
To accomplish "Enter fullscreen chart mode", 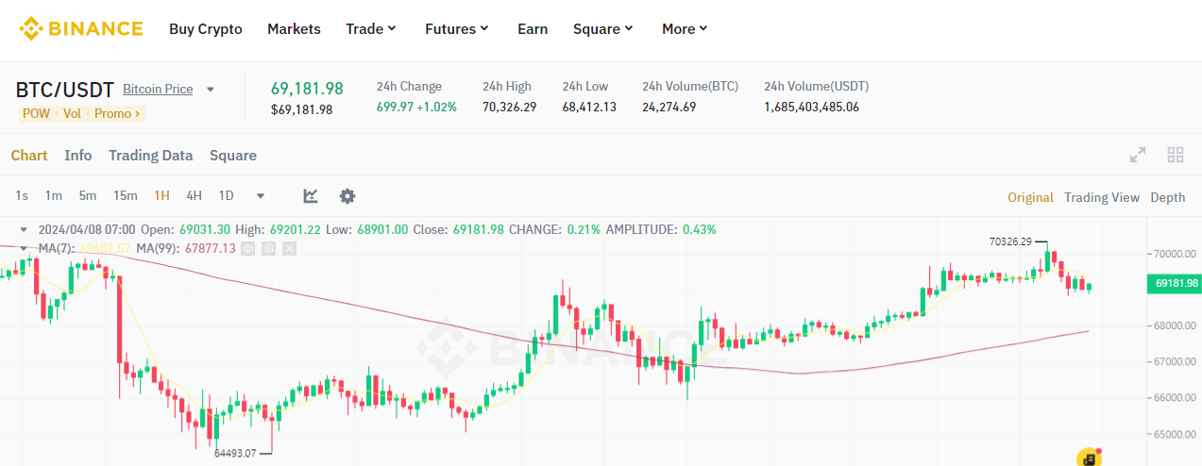I will pos(1138,156).
